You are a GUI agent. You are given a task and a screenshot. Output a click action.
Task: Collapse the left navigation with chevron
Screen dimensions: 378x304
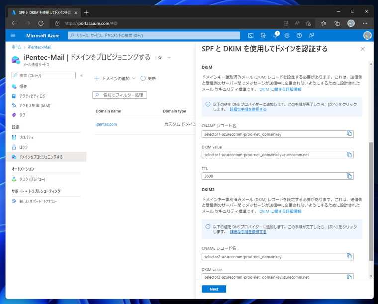click(82, 75)
